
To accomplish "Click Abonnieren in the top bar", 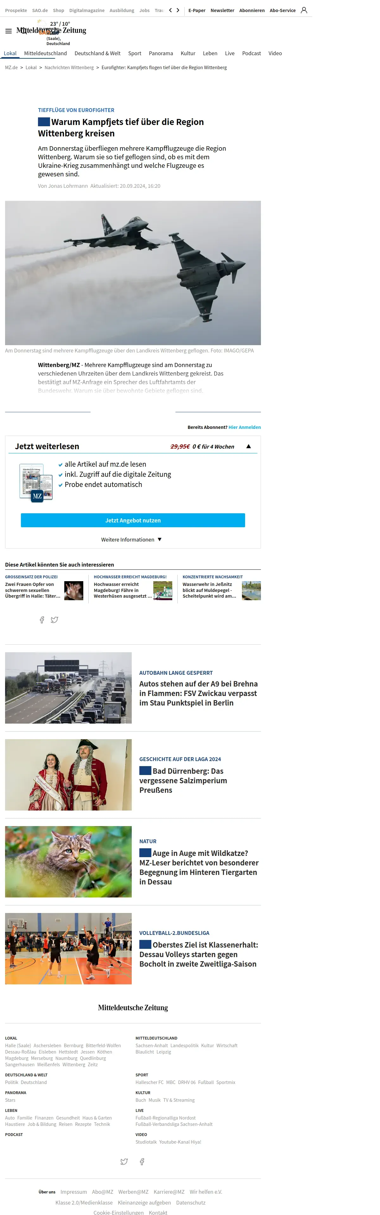I will tap(252, 10).
